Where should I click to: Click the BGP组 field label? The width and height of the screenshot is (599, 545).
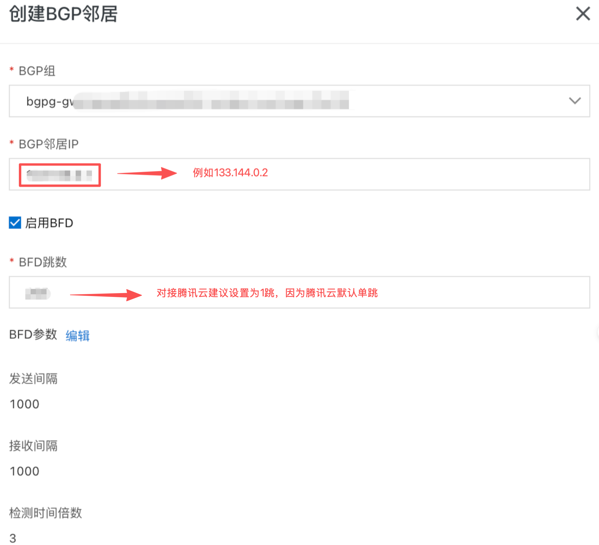pos(37,71)
